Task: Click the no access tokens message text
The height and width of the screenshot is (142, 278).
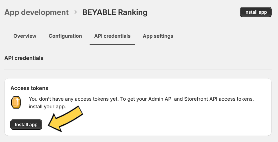Action: [141, 103]
